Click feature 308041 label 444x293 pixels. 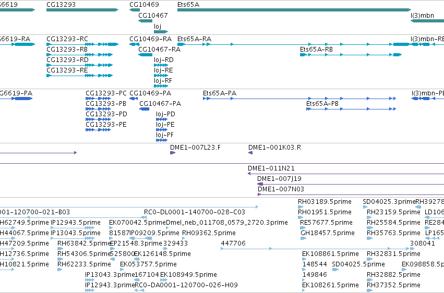click(x=423, y=243)
